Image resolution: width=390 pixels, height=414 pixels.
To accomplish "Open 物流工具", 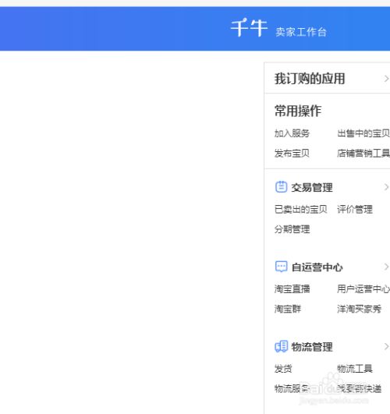I will (355, 369).
